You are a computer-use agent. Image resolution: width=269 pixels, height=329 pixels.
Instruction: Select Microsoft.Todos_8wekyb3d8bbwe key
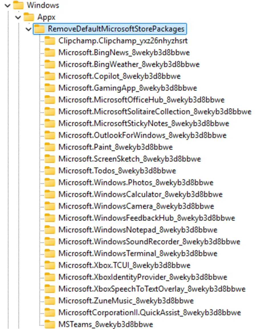(117, 171)
